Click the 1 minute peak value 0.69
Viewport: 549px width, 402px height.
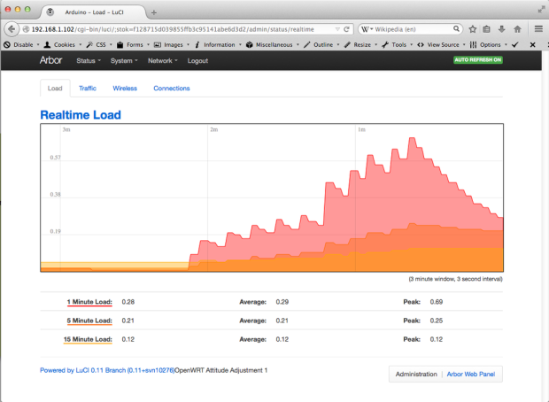point(437,302)
